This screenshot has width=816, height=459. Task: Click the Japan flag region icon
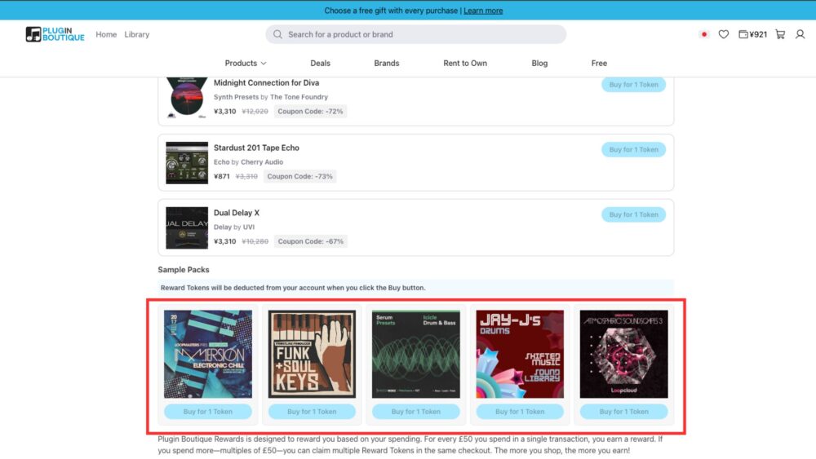(704, 34)
